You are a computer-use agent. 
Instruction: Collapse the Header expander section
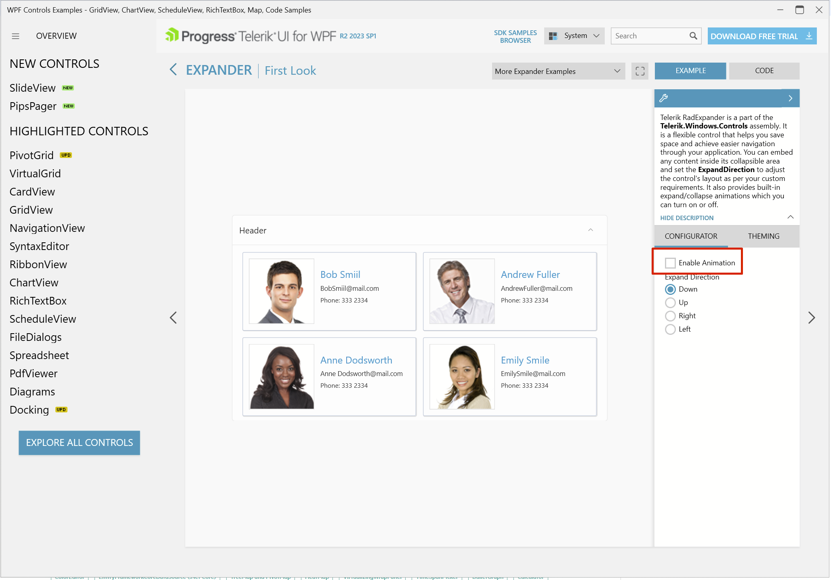click(x=591, y=230)
